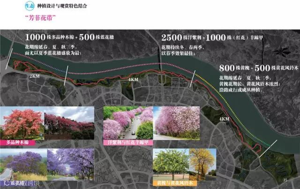This screenshot has height=189, width=300.
Task: Click the pink label 洋紫荆与红花羊蹄甲
Action: click(x=128, y=143)
